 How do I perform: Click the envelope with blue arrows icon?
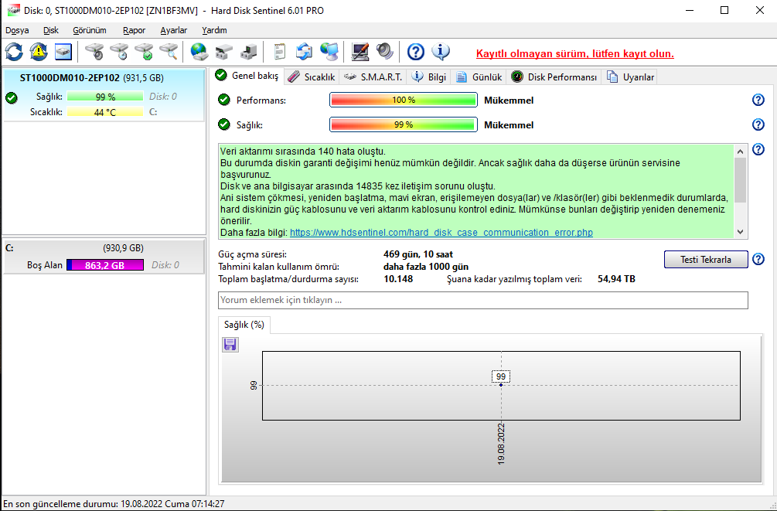pyautogui.click(x=305, y=52)
